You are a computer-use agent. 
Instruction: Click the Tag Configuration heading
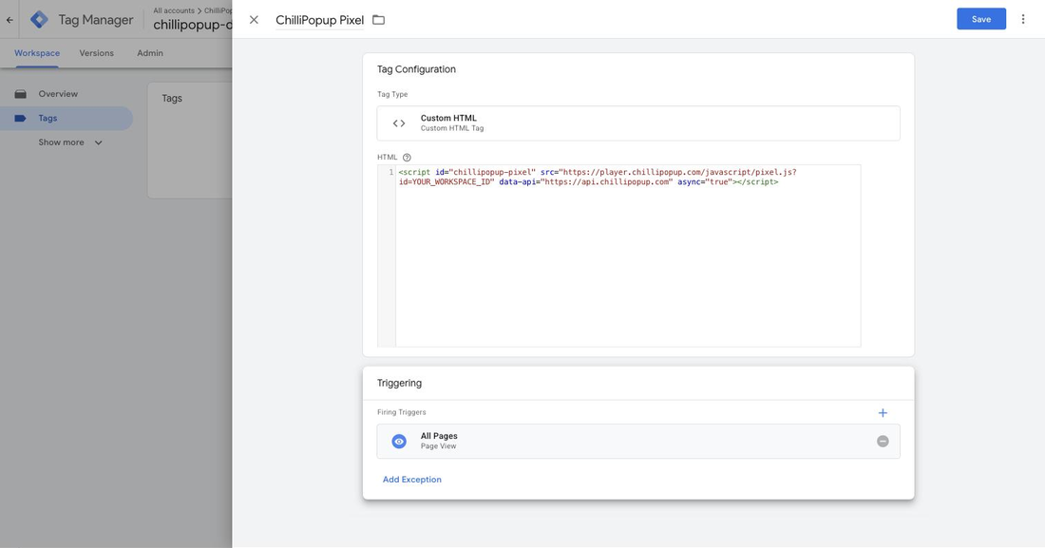click(416, 69)
